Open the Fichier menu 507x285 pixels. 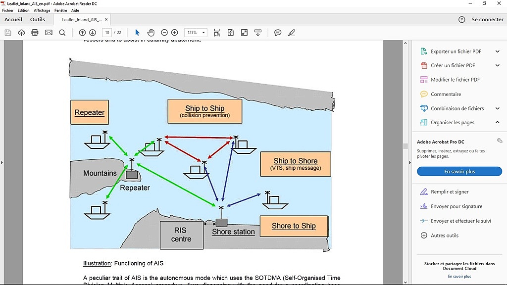(x=8, y=10)
